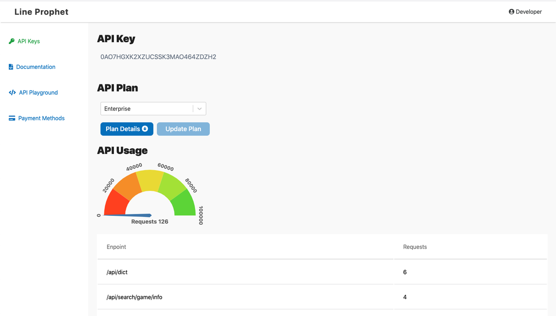Click the Update Plan button
Screen dimensions: 556x316
pyautogui.click(x=183, y=129)
